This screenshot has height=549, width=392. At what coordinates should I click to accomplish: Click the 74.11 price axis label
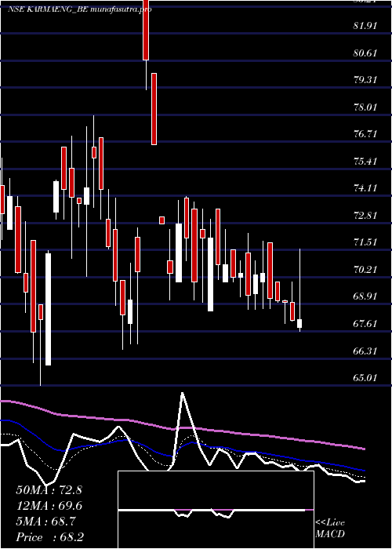(x=365, y=188)
